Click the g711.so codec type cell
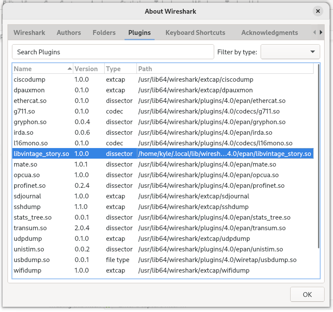 click(x=121, y=111)
